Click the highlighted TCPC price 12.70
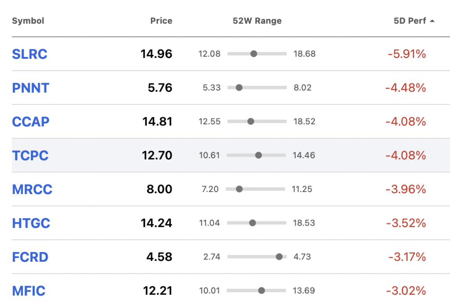Screen dimensions: 450x307 point(157,155)
